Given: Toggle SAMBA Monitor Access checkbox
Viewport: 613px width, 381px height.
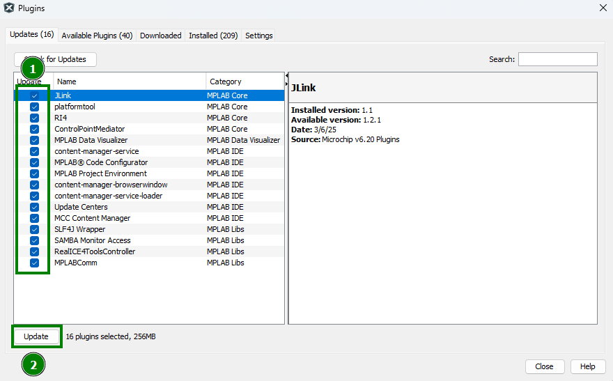Looking at the screenshot, I should pos(34,240).
